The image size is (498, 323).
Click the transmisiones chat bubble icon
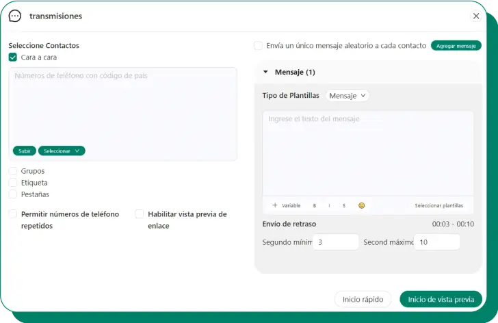pos(14,16)
